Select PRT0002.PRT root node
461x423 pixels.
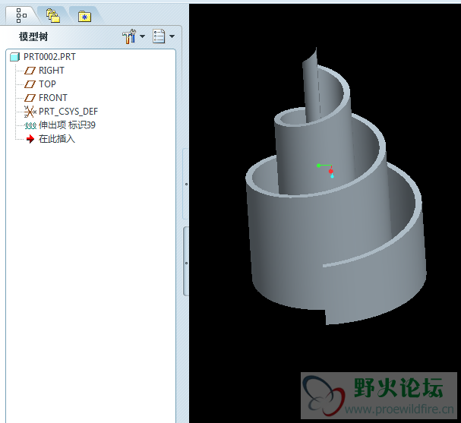tap(49, 57)
